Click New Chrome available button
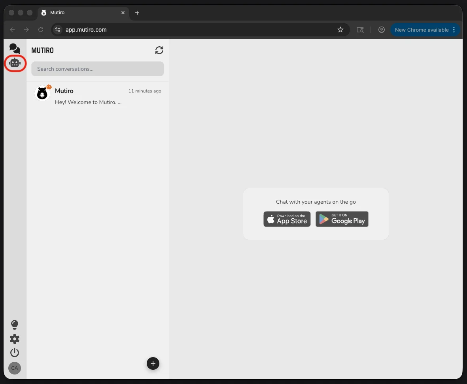Image resolution: width=467 pixels, height=384 pixels. point(422,30)
